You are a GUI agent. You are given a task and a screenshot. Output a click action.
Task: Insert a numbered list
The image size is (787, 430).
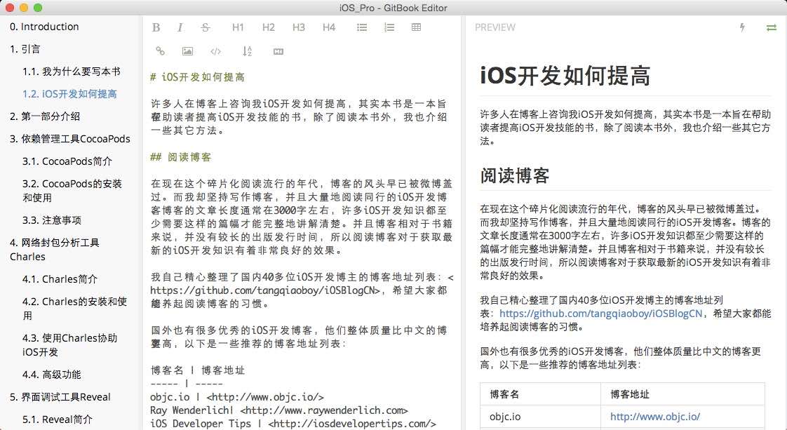pos(389,27)
